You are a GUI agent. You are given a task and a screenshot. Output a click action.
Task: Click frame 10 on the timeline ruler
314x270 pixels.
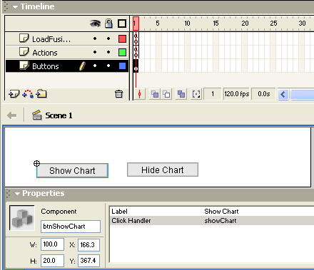187,24
